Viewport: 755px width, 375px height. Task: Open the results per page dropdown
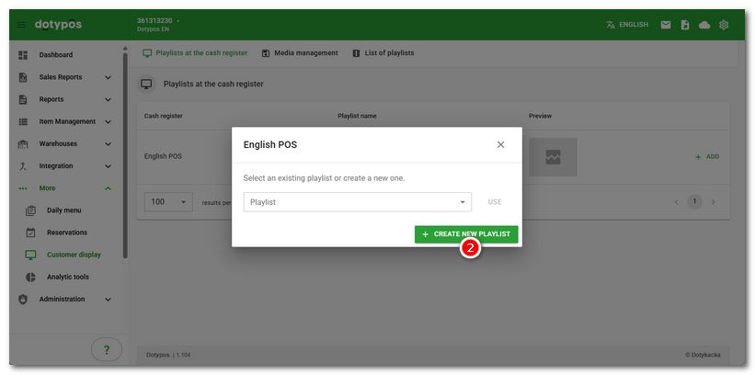click(x=167, y=202)
